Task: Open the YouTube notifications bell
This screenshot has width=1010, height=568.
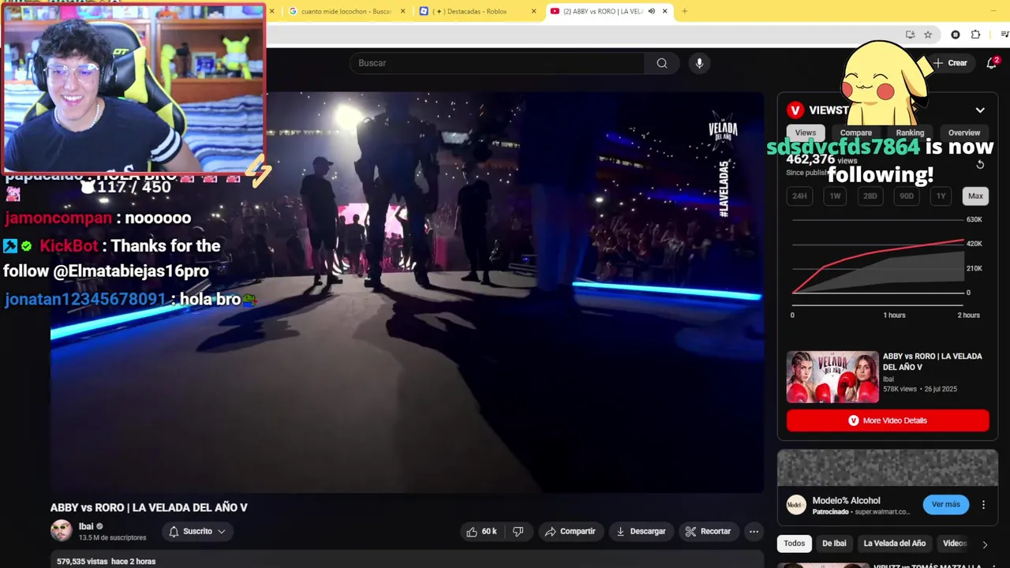Action: tap(992, 63)
